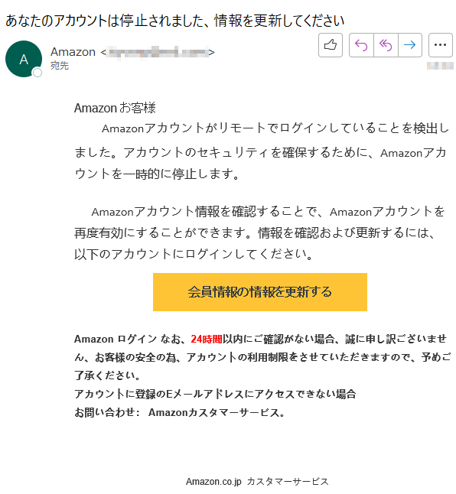Click the forward arrow icon
This screenshot has height=494, width=456.
pos(409,45)
